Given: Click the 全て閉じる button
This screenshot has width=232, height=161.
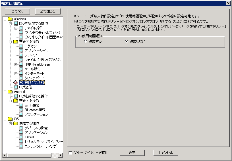Looking at the screenshot, I should pos(48,11).
